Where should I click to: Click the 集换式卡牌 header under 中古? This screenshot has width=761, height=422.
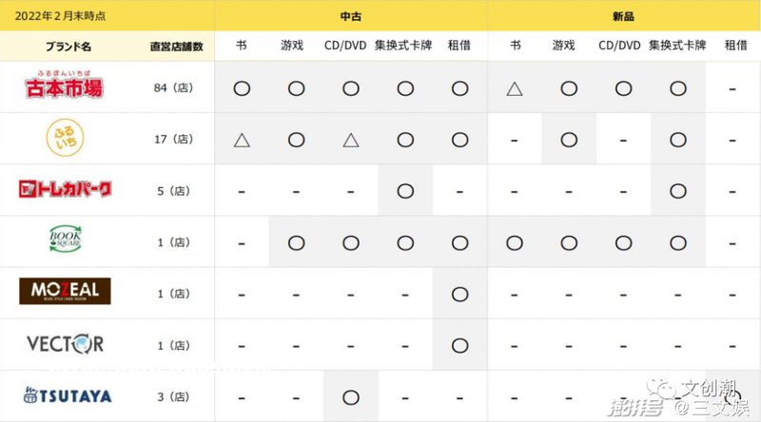coord(404,46)
